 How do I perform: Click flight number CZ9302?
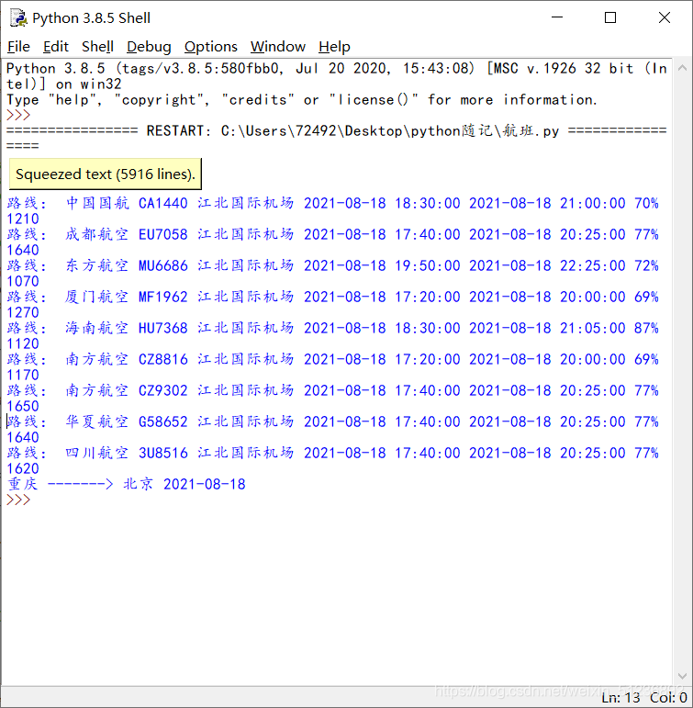tap(163, 390)
